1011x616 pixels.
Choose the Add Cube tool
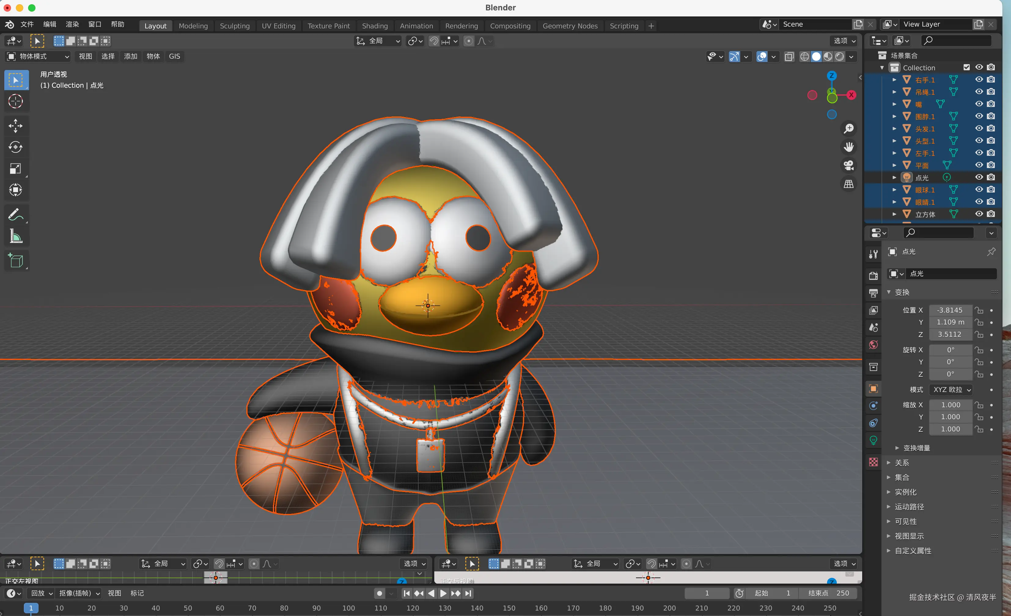point(16,260)
